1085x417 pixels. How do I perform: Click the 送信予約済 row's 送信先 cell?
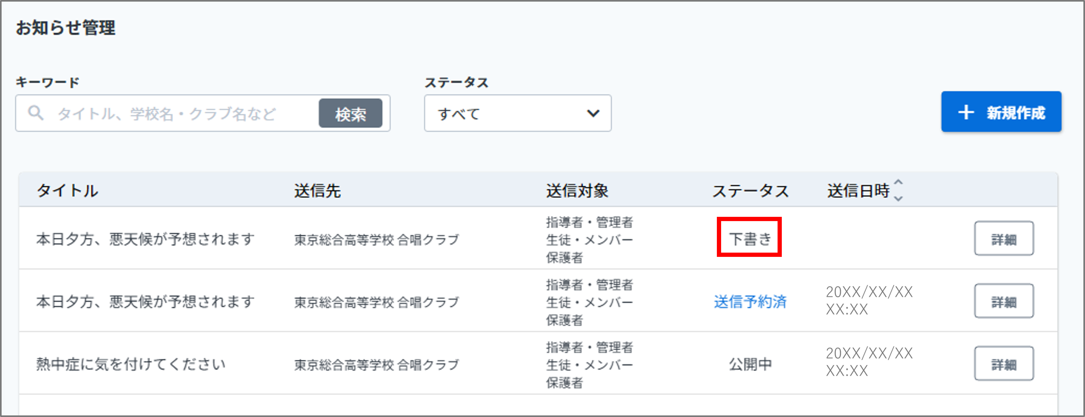(x=376, y=302)
